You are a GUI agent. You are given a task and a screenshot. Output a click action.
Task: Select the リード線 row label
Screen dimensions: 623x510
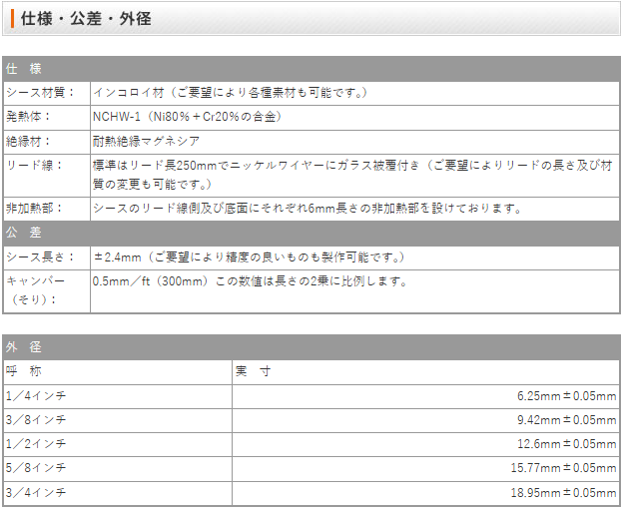coord(31,165)
